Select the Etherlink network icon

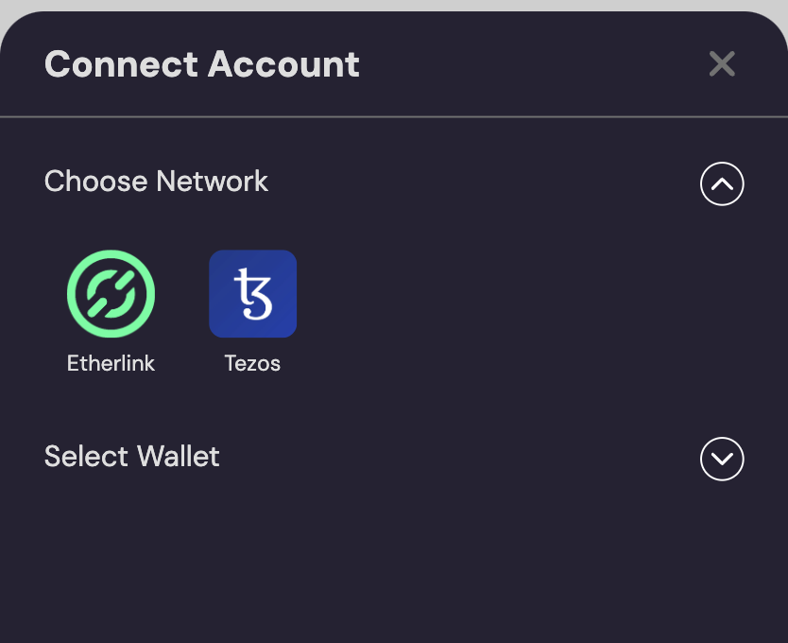(111, 294)
